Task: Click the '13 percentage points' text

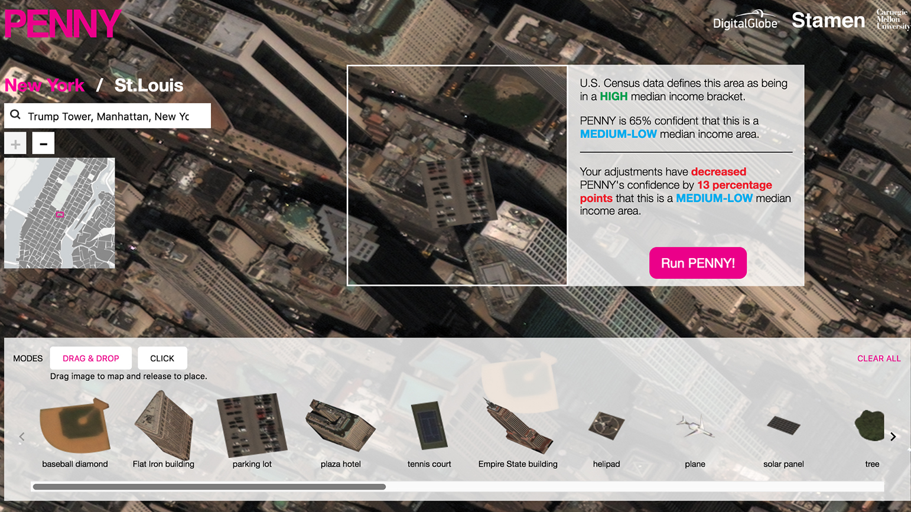Action: click(x=676, y=191)
